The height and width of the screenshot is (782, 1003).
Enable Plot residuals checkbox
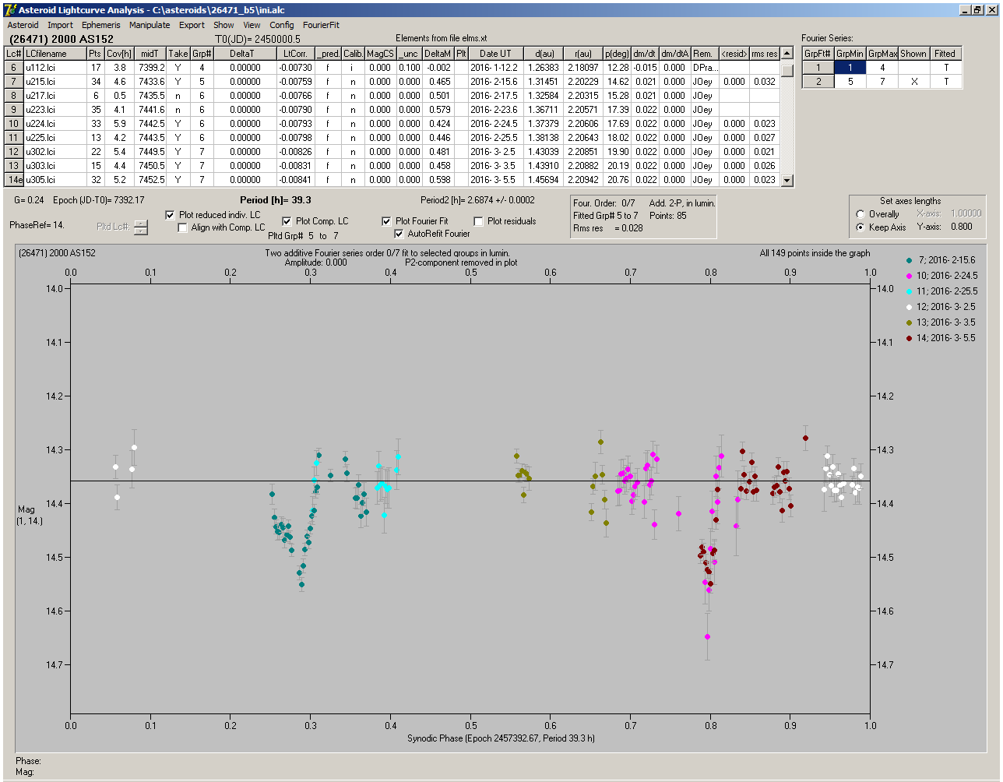[x=478, y=221]
